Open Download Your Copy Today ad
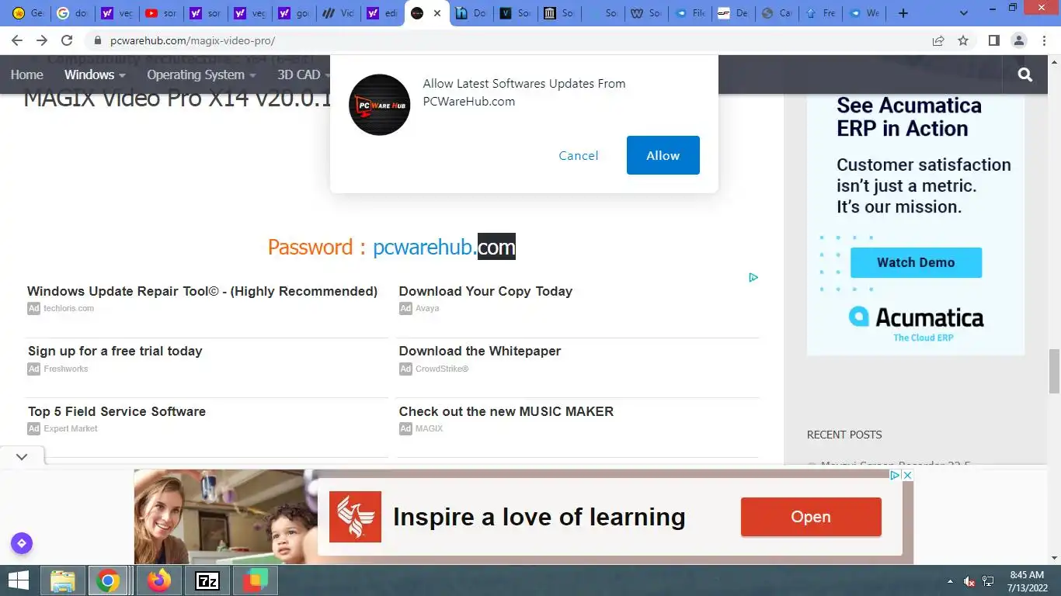Screen dimensions: 1061x596 coord(485,291)
